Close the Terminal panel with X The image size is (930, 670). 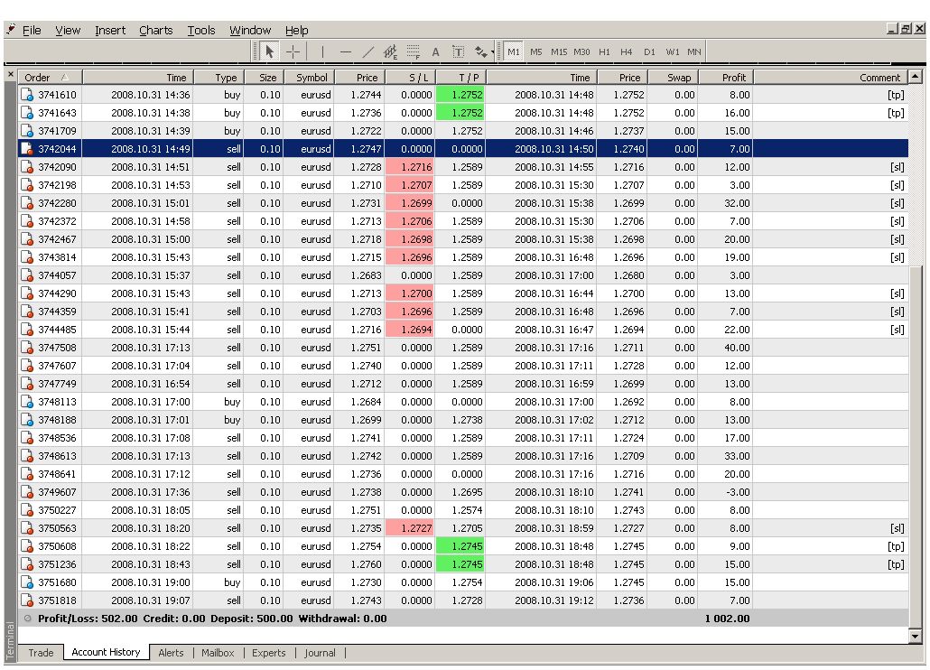pos(11,75)
